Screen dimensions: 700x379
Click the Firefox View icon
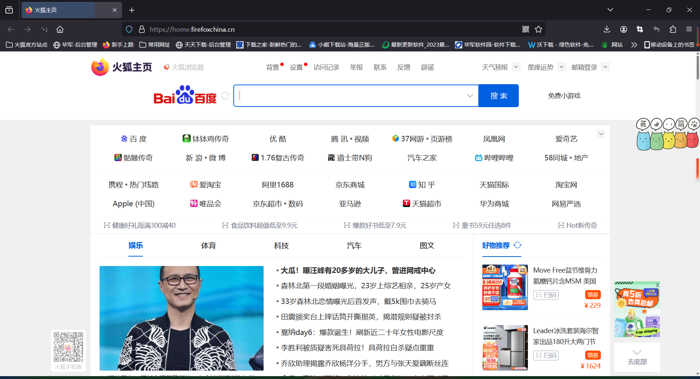9,10
